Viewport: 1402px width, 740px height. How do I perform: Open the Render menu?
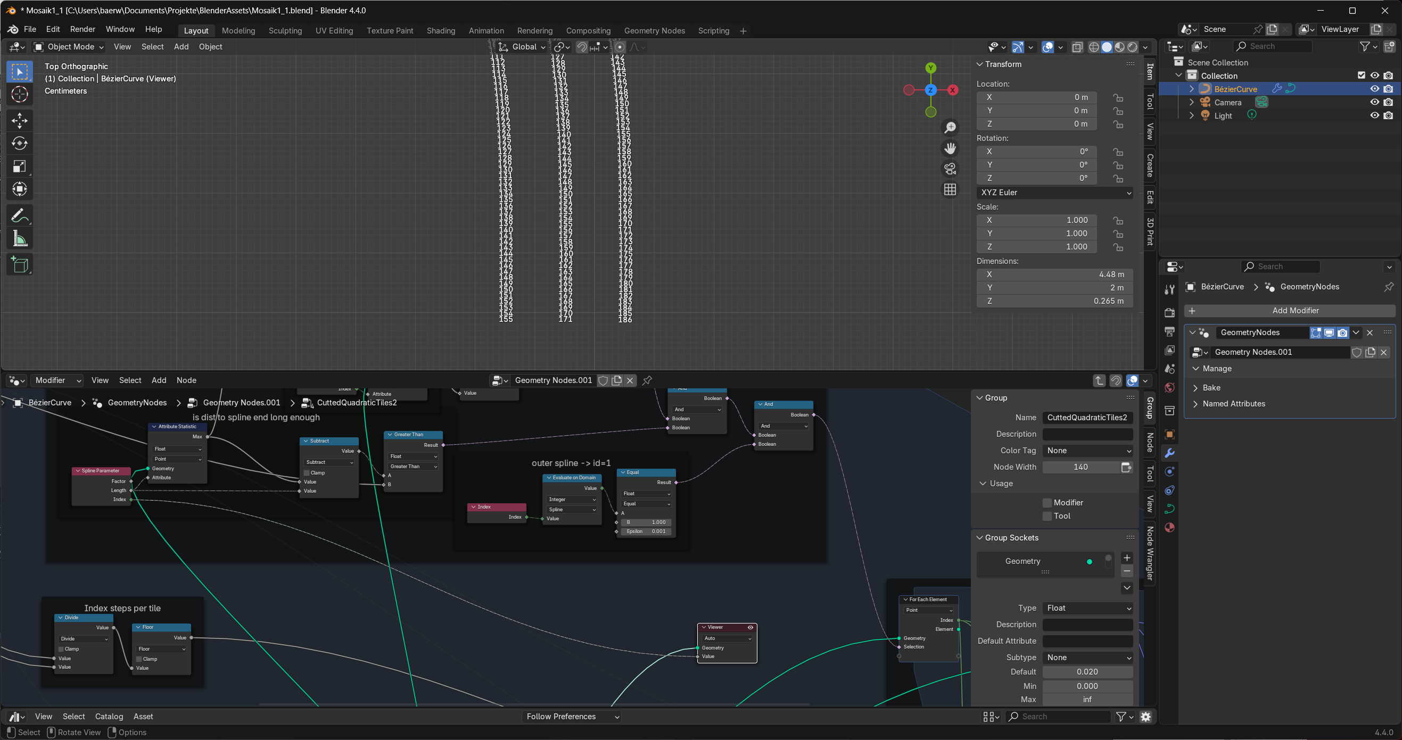(83, 29)
